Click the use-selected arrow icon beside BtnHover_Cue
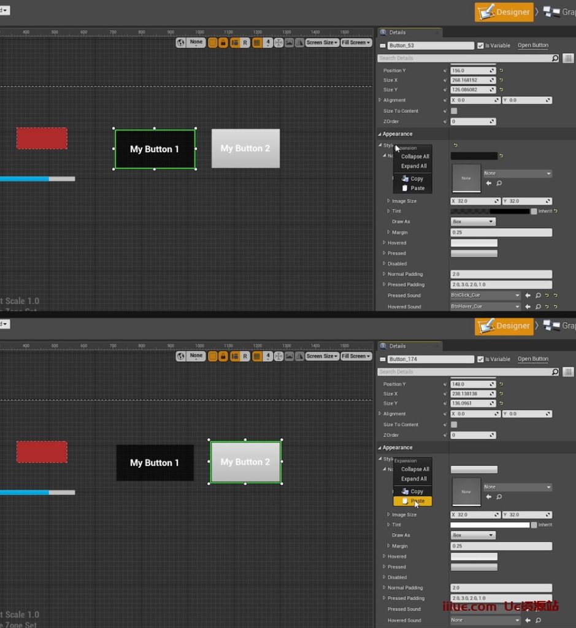This screenshot has height=628, width=576. click(528, 307)
